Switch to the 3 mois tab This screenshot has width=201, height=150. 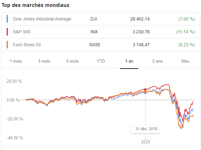pos(44,61)
